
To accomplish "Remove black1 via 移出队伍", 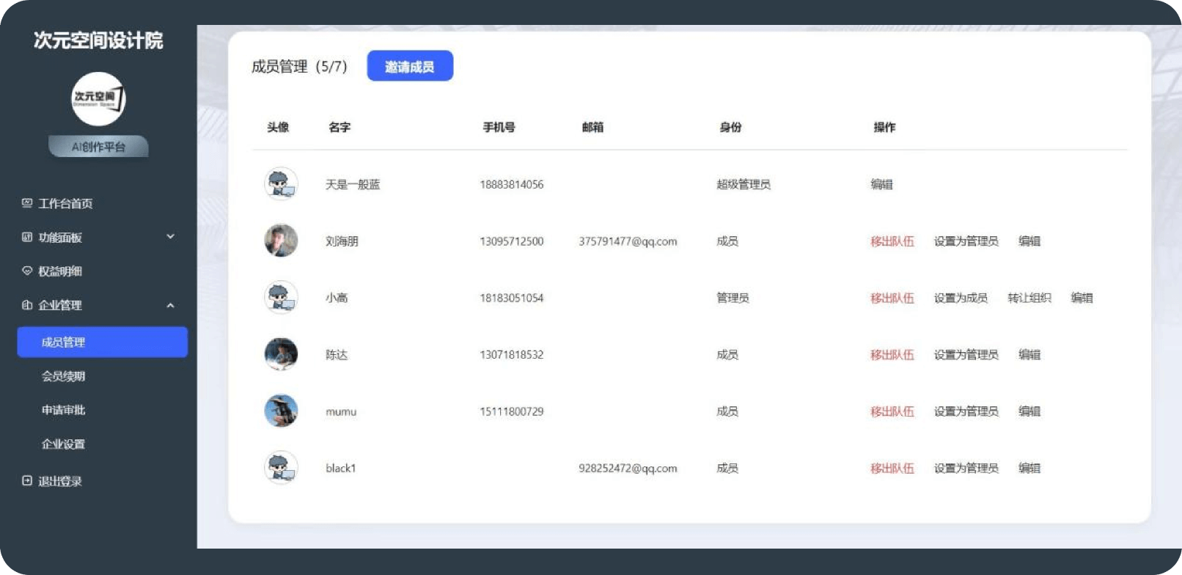I will 892,468.
